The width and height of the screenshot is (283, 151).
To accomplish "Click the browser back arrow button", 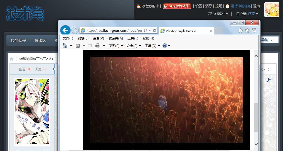I will (65, 30).
